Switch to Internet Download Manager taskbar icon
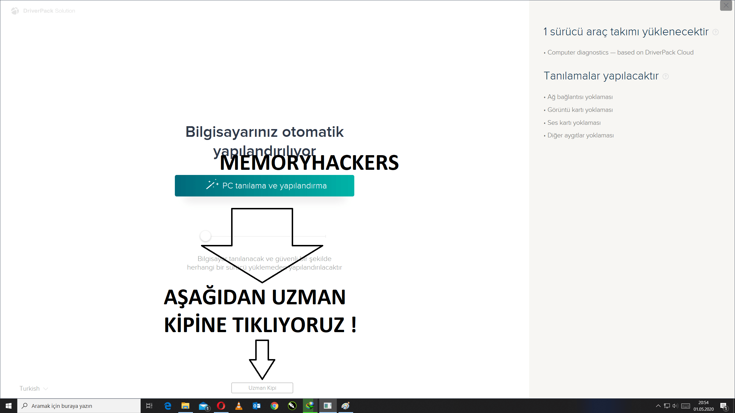Viewport: 735px width, 413px height. (310, 406)
